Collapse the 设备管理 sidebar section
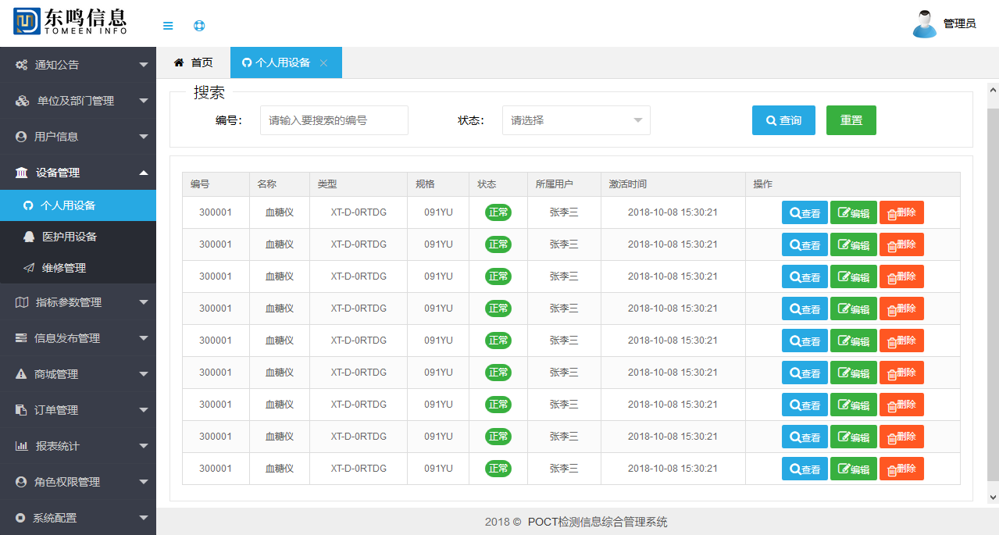The width and height of the screenshot is (999, 535). (x=78, y=173)
